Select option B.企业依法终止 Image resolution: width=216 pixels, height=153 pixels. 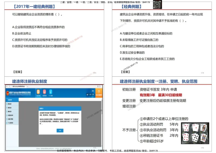22,34
